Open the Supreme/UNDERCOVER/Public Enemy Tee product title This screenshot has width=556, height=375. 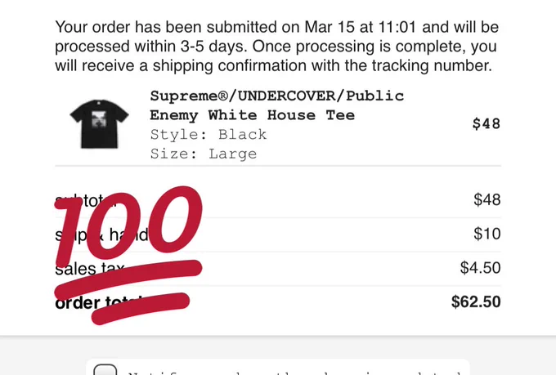(276, 105)
